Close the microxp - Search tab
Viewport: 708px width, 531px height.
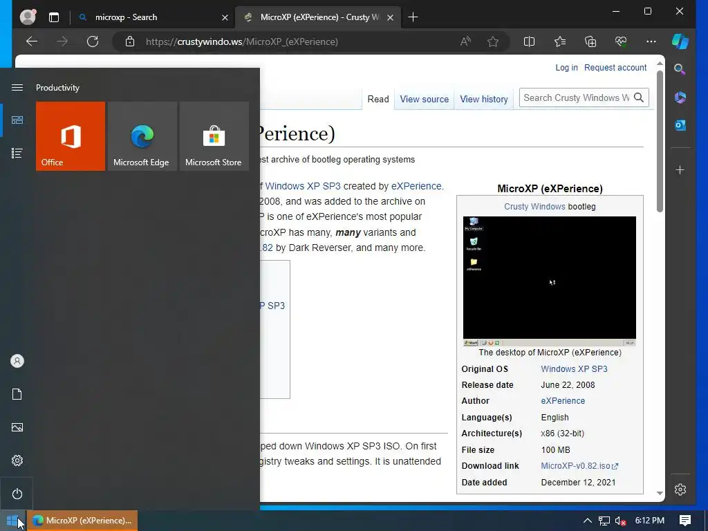pos(225,17)
